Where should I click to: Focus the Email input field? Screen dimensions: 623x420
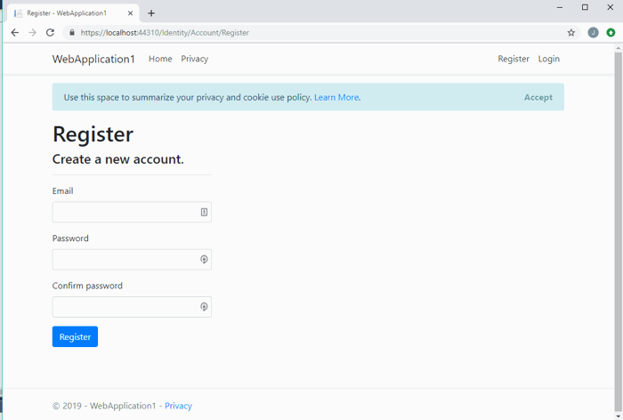(125, 212)
